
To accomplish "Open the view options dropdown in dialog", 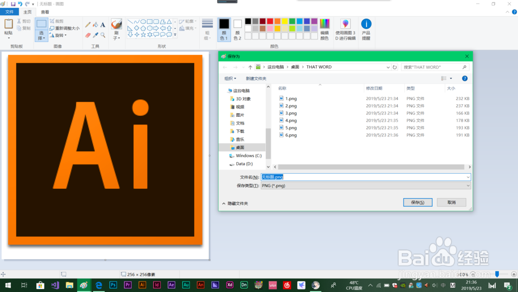I will (x=451, y=78).
